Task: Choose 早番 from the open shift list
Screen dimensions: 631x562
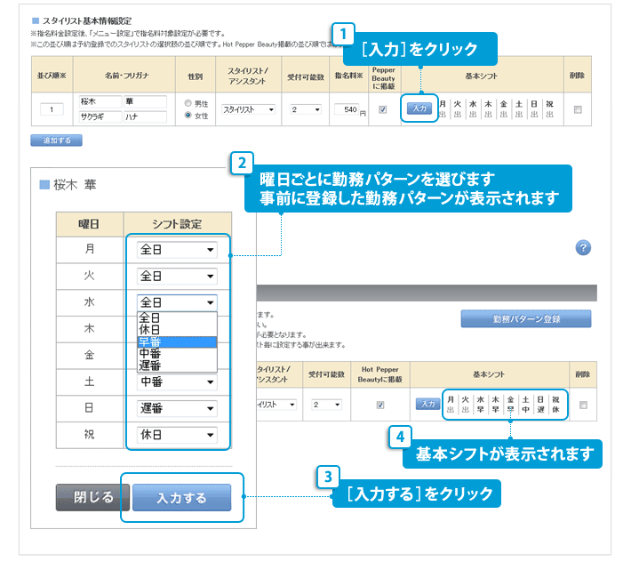Action: [176, 341]
